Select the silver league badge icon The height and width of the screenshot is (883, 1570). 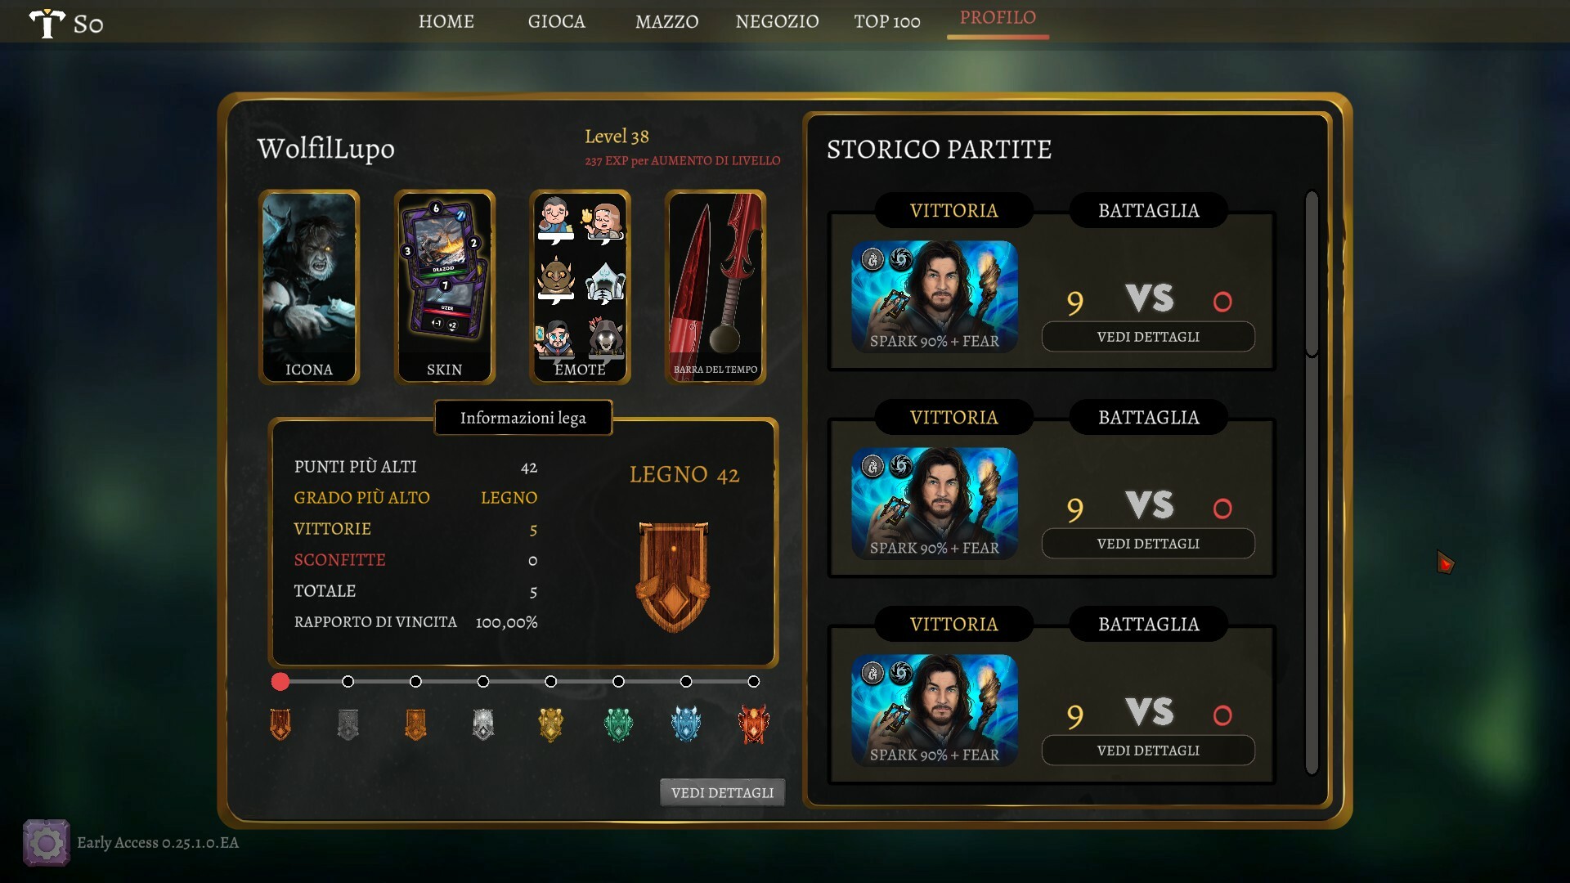pos(483,724)
